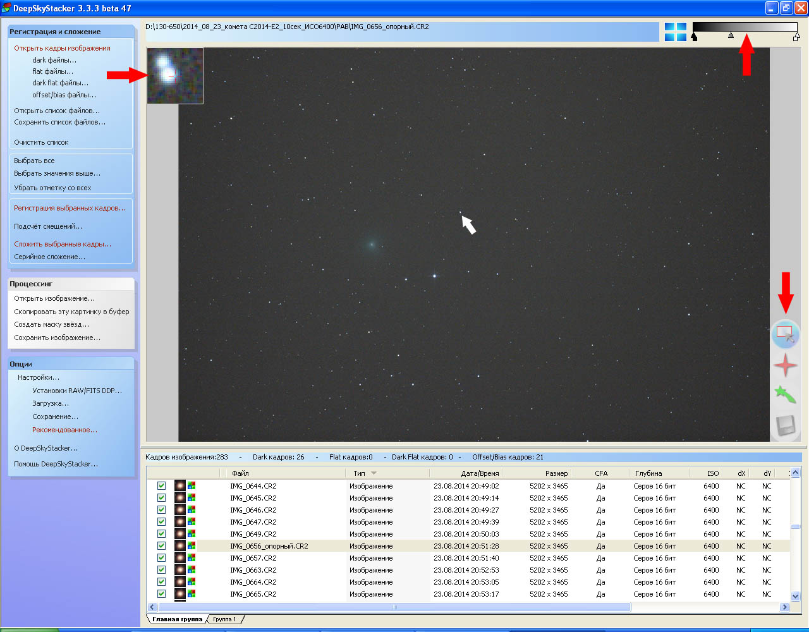The image size is (809, 632).
Task: Uncheck the IMG_0645.CR2 checkbox
Action: click(x=161, y=498)
